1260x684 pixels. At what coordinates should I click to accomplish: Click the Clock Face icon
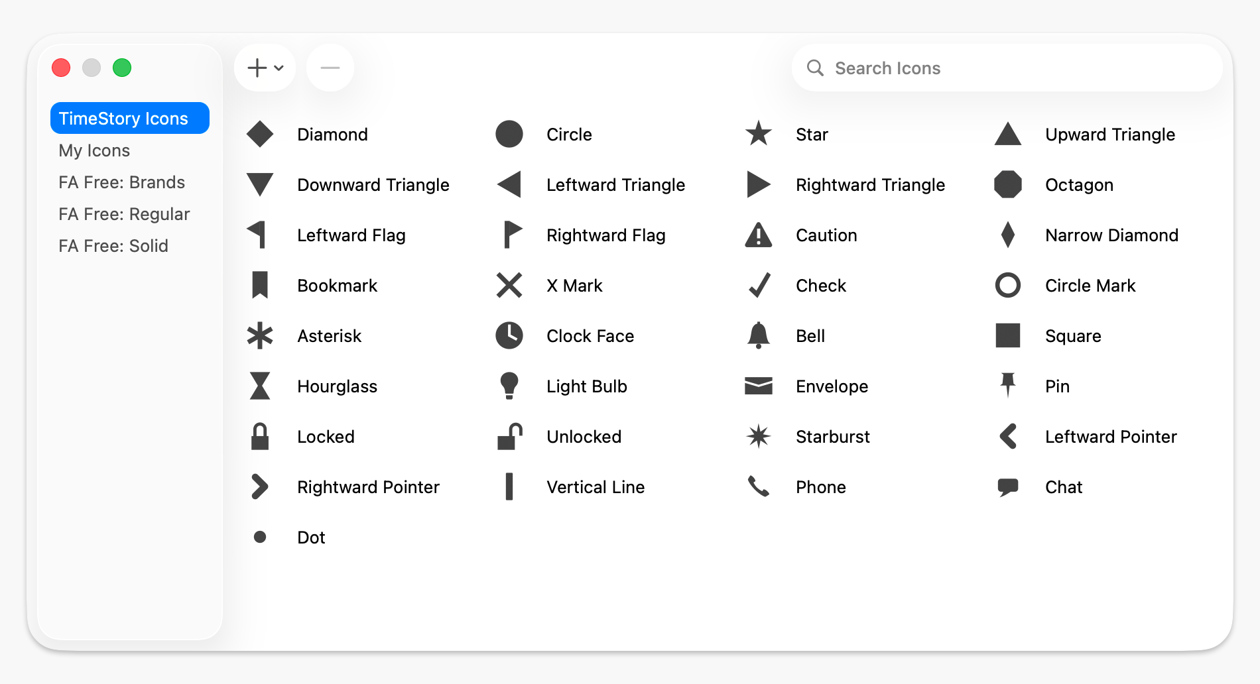click(x=509, y=335)
